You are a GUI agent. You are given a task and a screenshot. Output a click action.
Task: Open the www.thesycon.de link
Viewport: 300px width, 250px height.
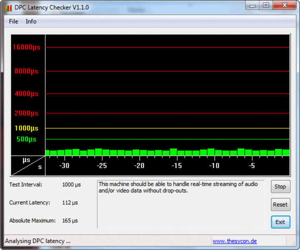pos(235,241)
